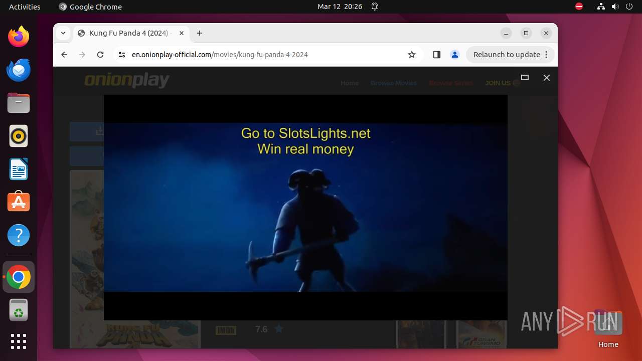Screen dimensions: 642x361
Task: Launch Thunderbird mail from the dock
Action: point(19,70)
